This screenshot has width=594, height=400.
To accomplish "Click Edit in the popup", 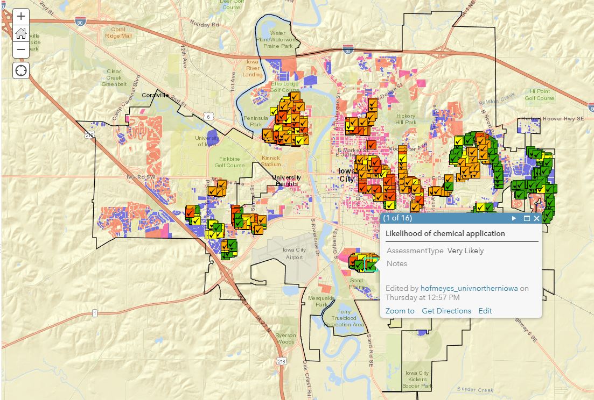I will 485,311.
